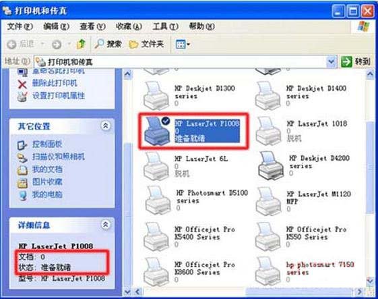Toggle the Folders (文件夹) pane button
The height and width of the screenshot is (299, 378).
pyautogui.click(x=146, y=44)
